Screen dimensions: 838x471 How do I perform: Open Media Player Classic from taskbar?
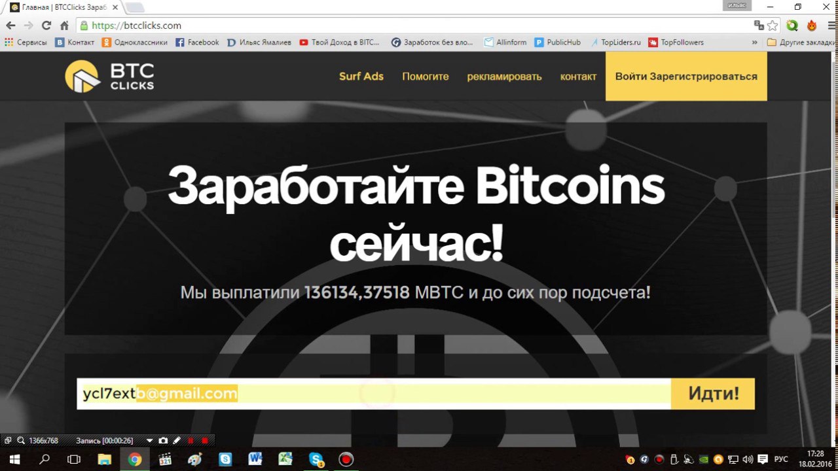click(x=164, y=460)
